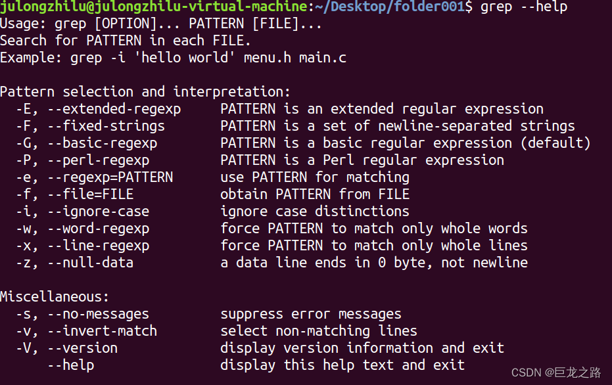Click the CSDN watermark text
The width and height of the screenshot is (612, 385).
(x=555, y=373)
